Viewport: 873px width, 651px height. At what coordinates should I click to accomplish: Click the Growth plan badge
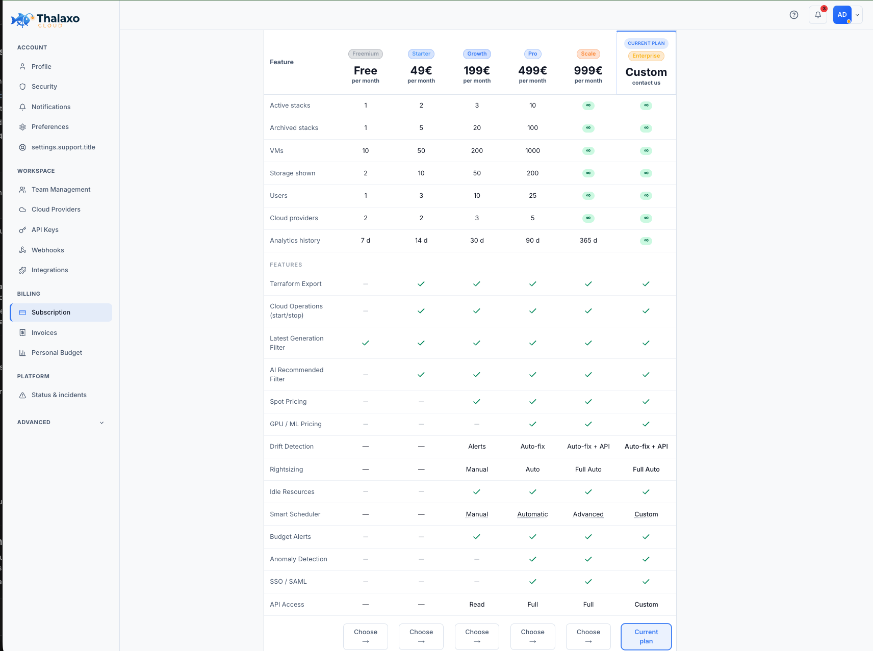click(477, 54)
